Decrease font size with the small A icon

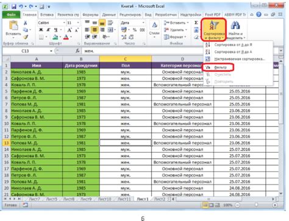[x=77, y=30]
